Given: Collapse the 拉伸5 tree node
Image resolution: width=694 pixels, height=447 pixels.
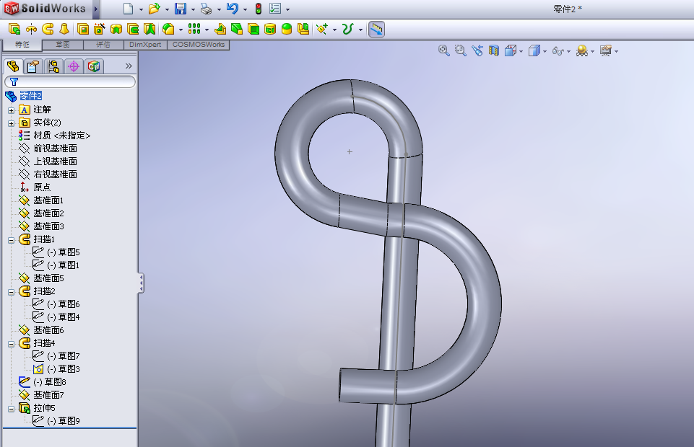Looking at the screenshot, I should (x=11, y=409).
